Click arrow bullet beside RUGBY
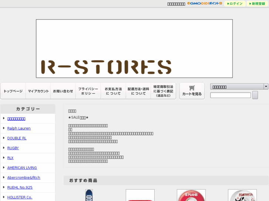269x201 pixels. point(4,148)
